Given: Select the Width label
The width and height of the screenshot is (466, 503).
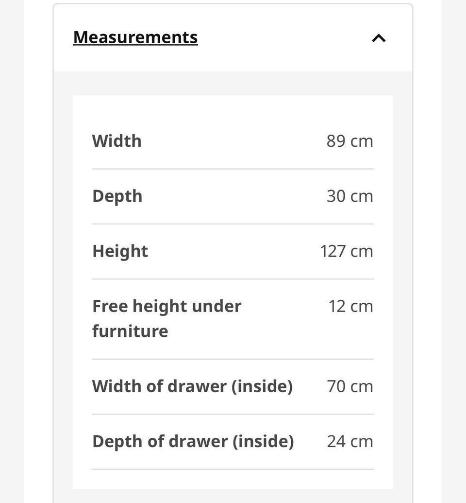Looking at the screenshot, I should [x=116, y=141].
